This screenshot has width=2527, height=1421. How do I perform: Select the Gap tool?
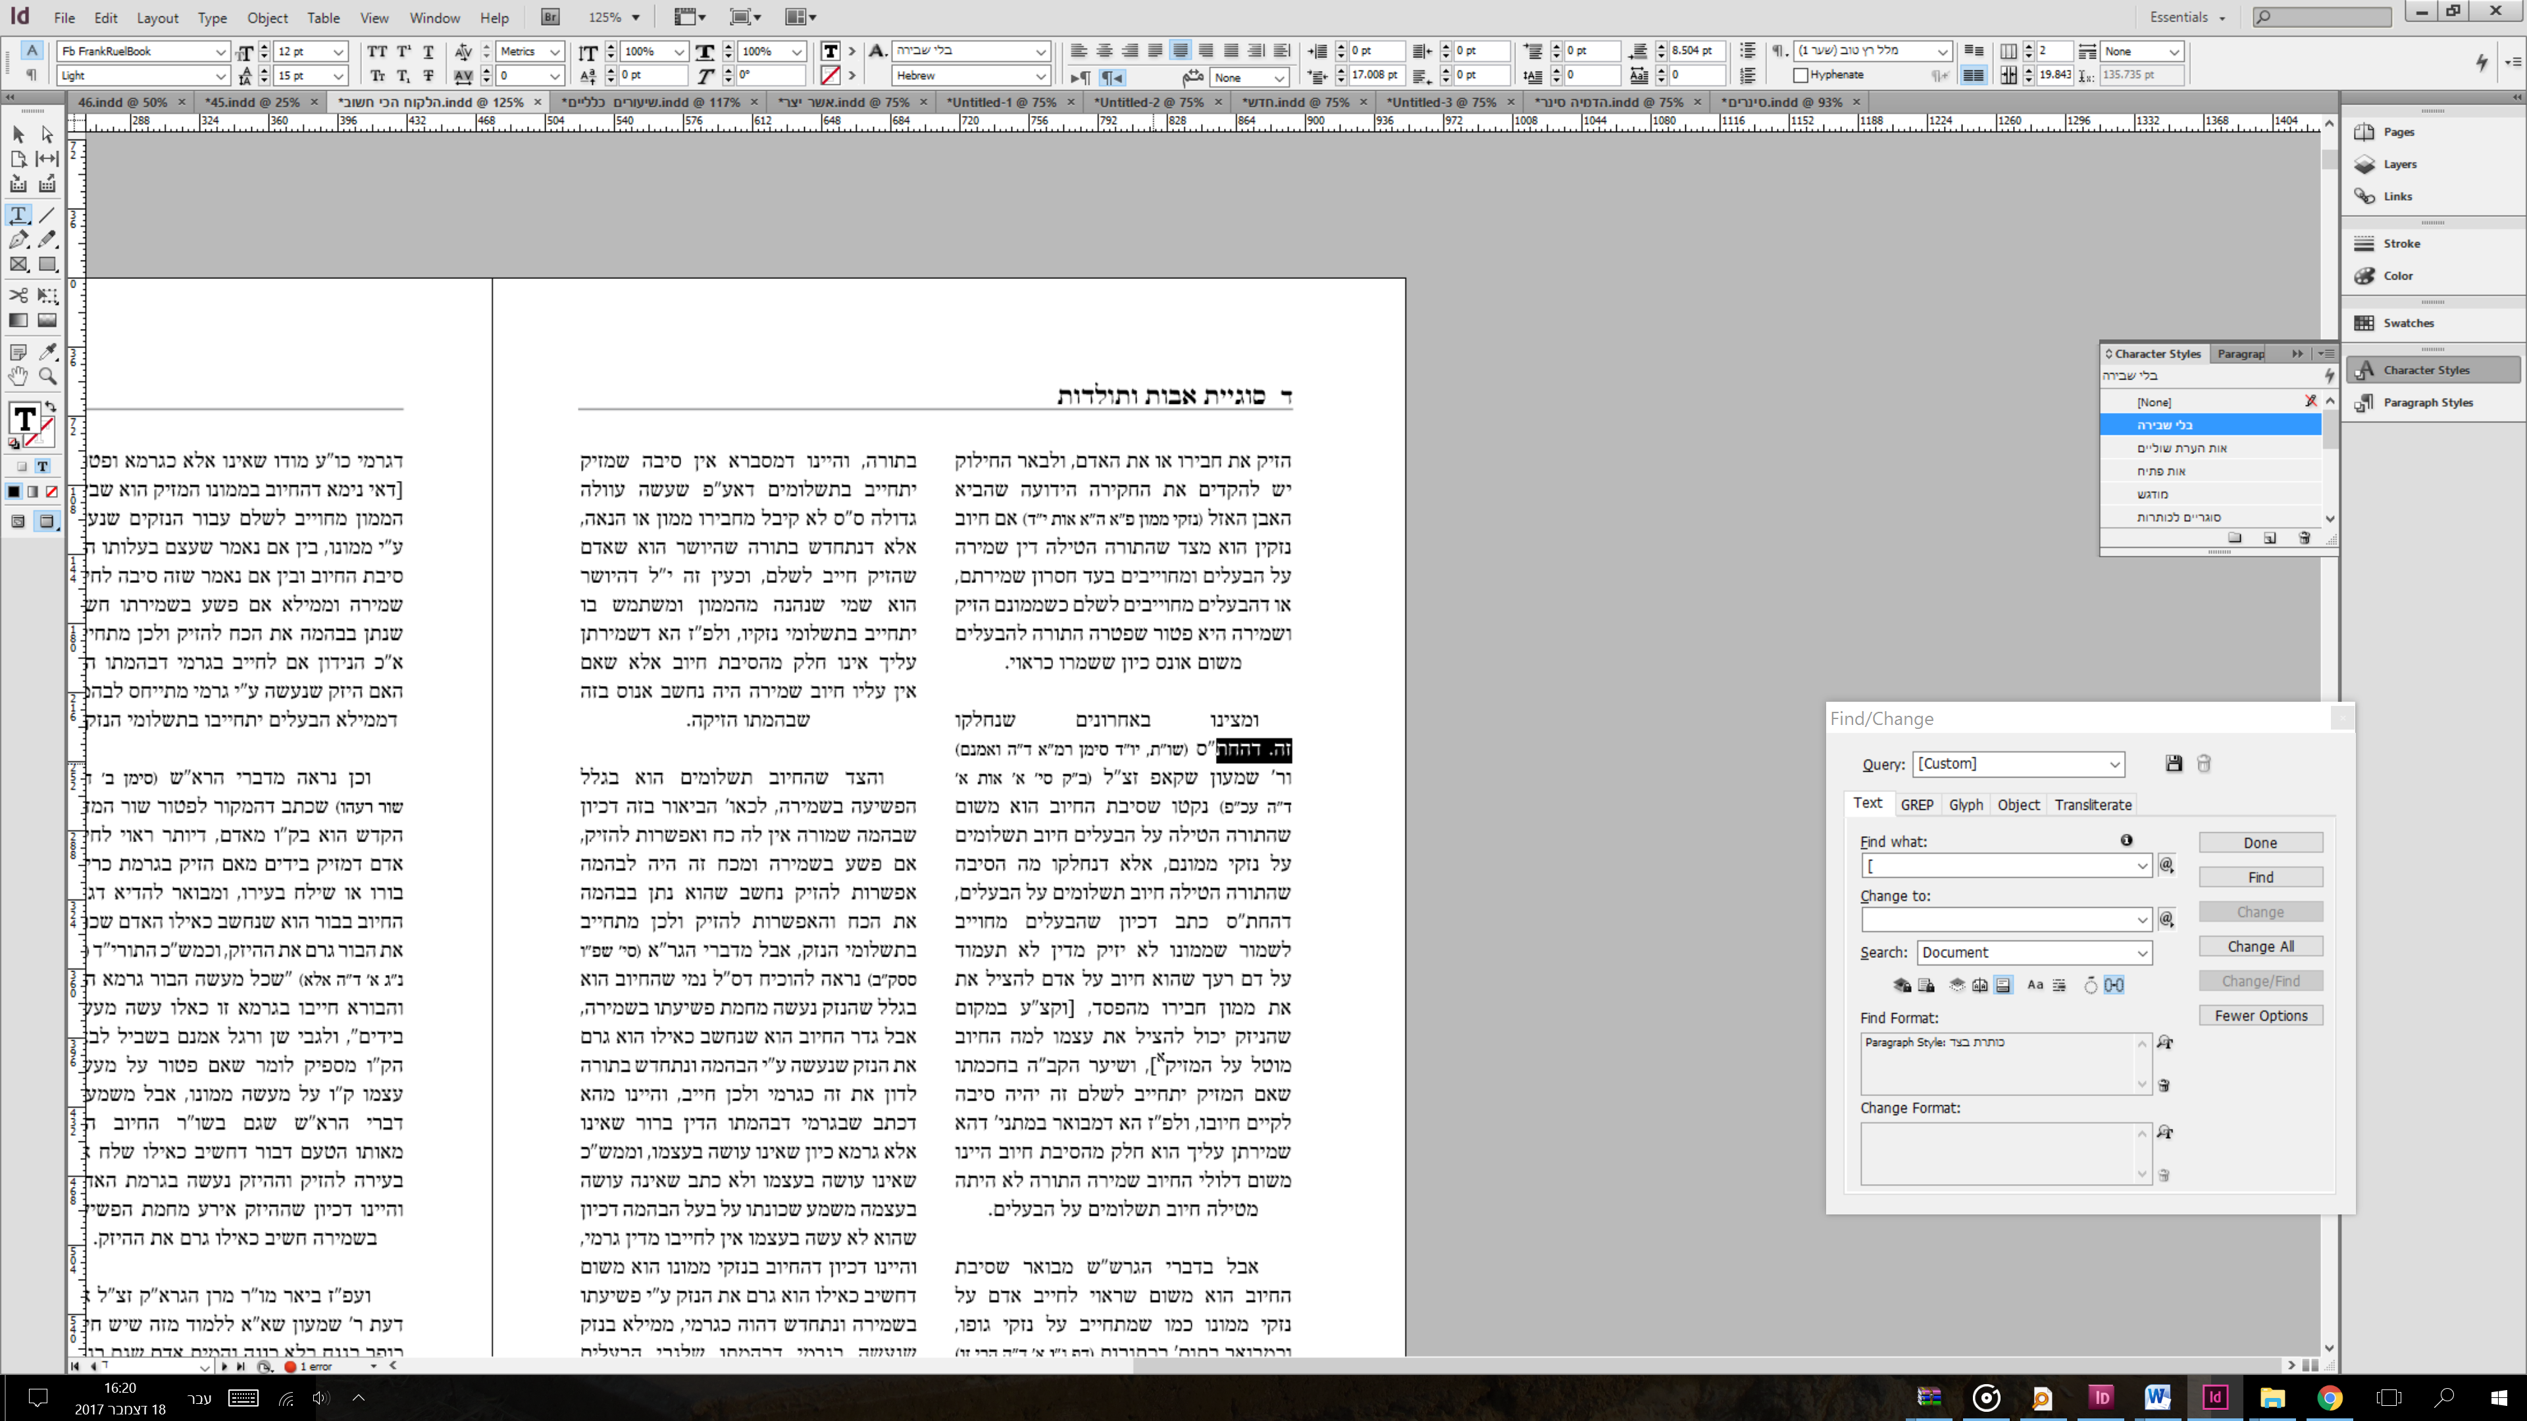47,159
